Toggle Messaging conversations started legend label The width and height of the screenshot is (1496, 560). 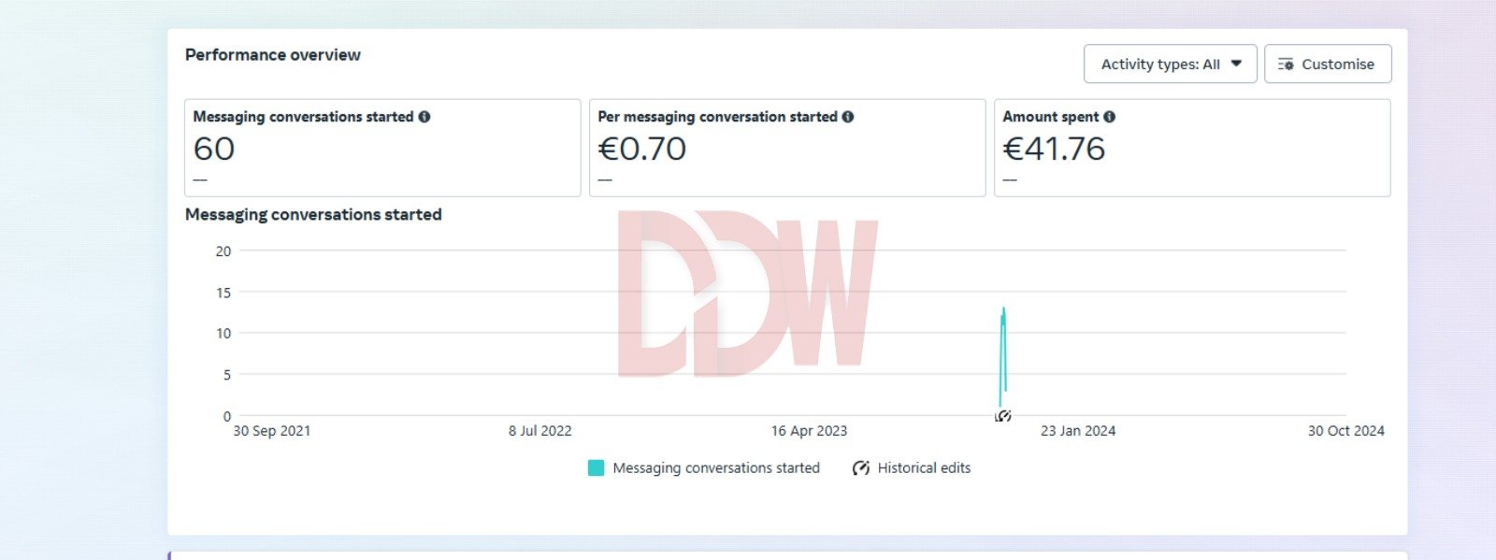716,468
